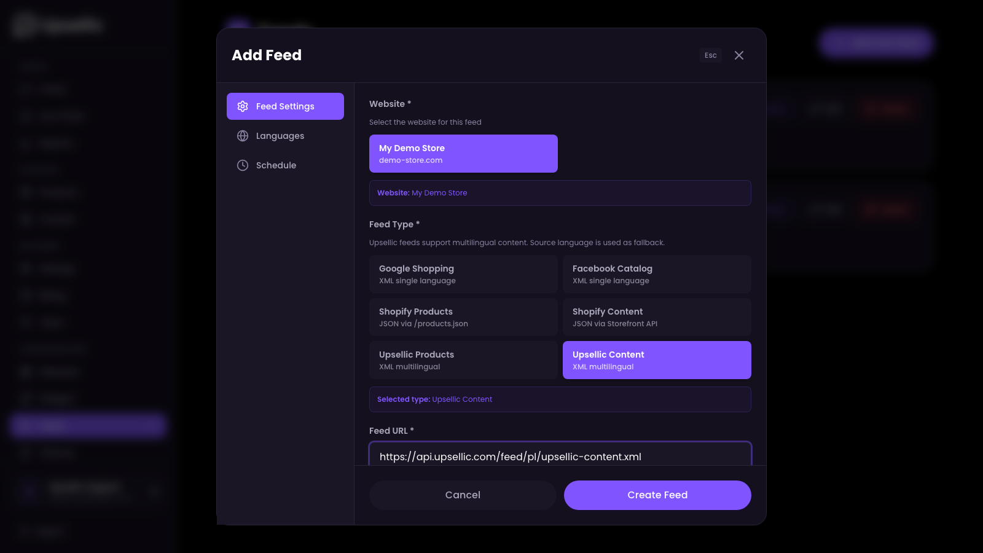This screenshot has width=983, height=553.
Task: Click the Cancel button
Action: click(x=463, y=495)
